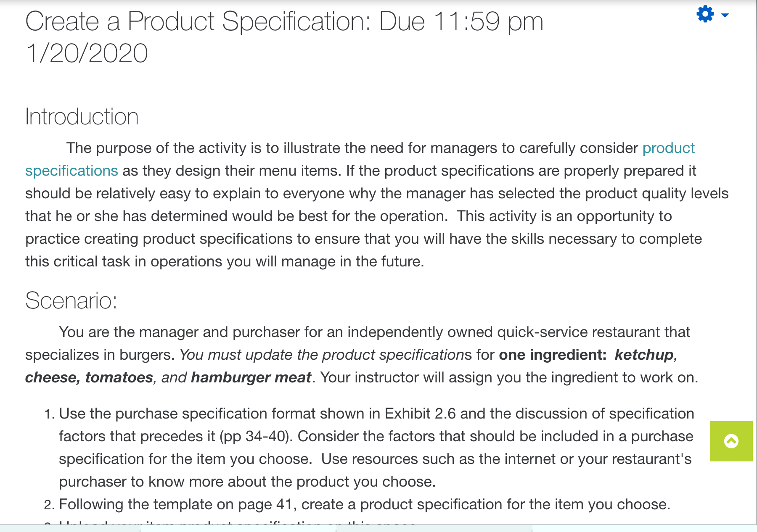This screenshot has width=757, height=532.
Task: Expand the caret next to gear icon
Action: [725, 15]
